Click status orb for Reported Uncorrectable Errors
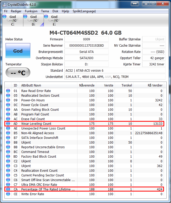This screenshot has height=203, width=171. coord(8,147)
